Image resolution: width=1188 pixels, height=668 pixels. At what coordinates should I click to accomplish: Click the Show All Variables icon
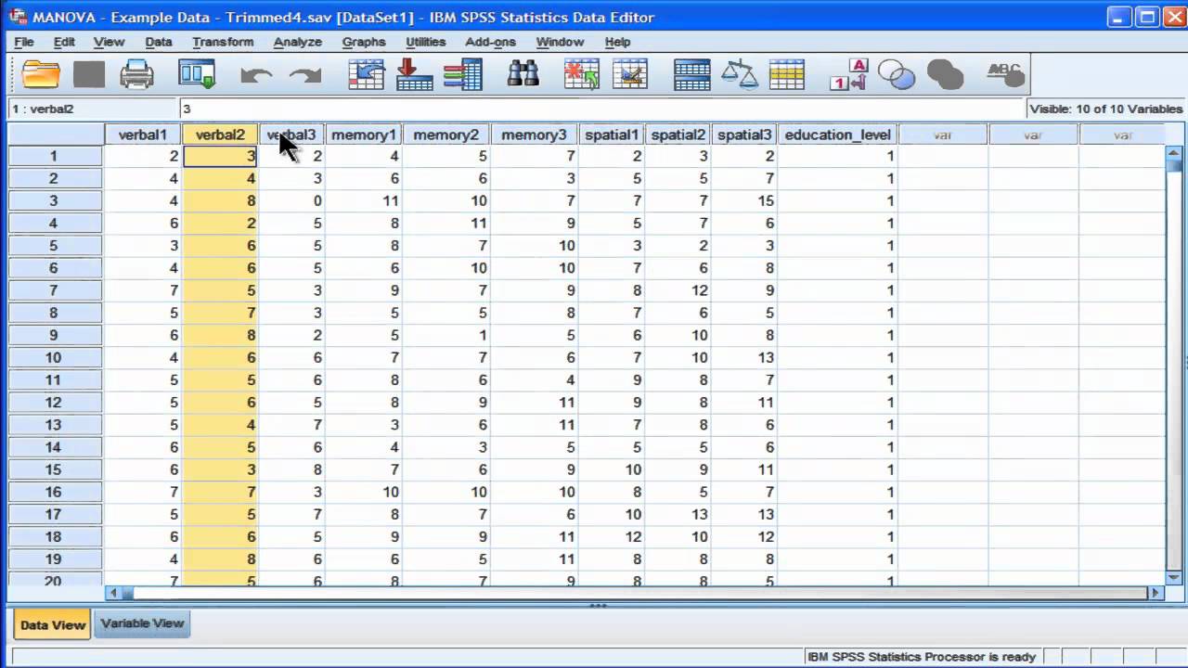click(945, 74)
